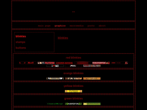
Task: Open the posts page
Action: [91, 26]
